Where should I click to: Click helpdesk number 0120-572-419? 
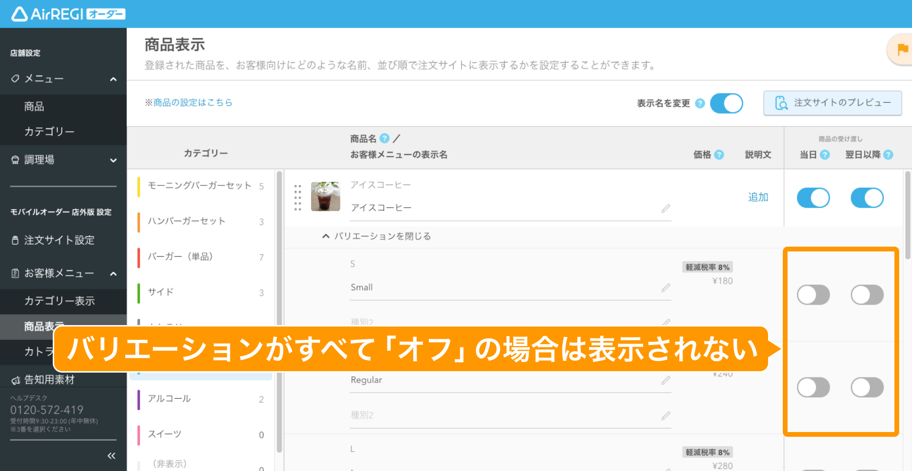[47, 410]
